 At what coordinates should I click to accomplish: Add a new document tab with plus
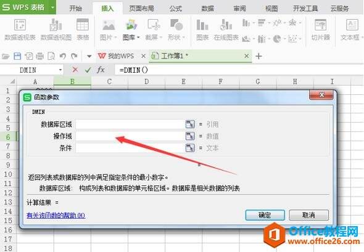click(259, 56)
